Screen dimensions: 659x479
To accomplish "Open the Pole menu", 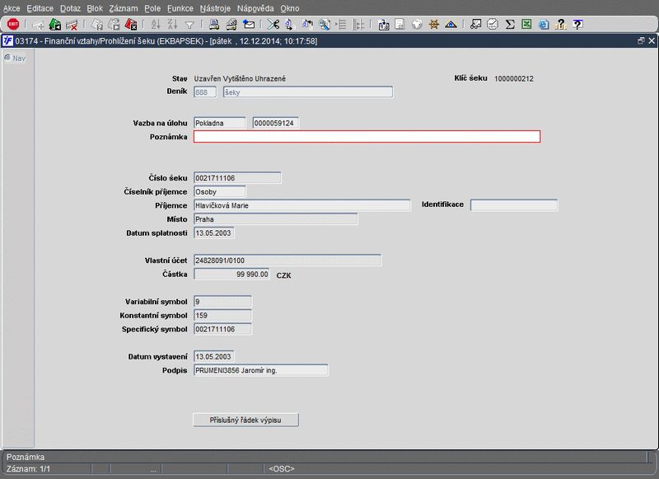I will 152,8.
